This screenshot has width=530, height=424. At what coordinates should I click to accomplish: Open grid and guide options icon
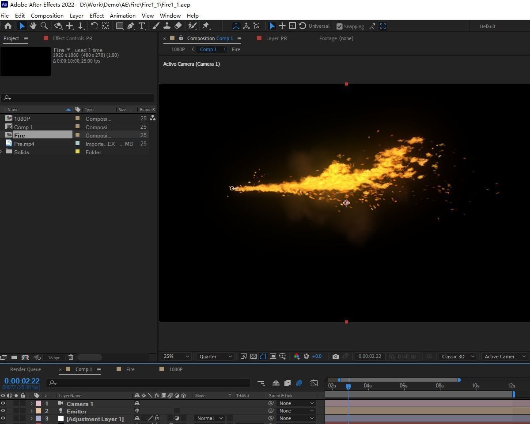(283, 357)
